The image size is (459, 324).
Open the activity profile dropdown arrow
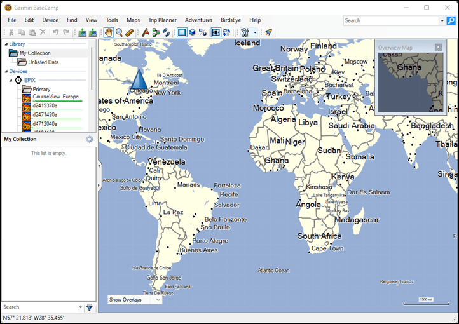click(x=255, y=32)
